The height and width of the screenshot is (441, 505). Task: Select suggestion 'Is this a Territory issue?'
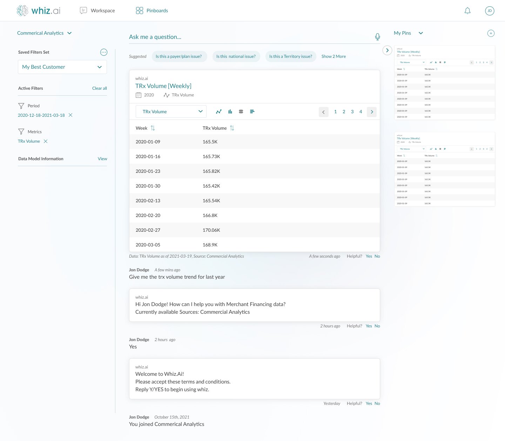point(291,56)
